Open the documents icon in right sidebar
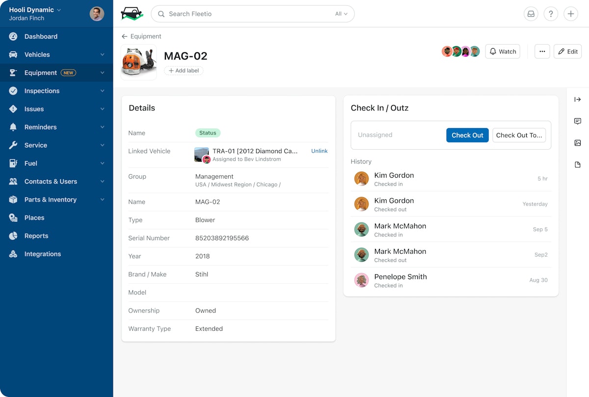Image resolution: width=589 pixels, height=397 pixels. click(x=578, y=165)
